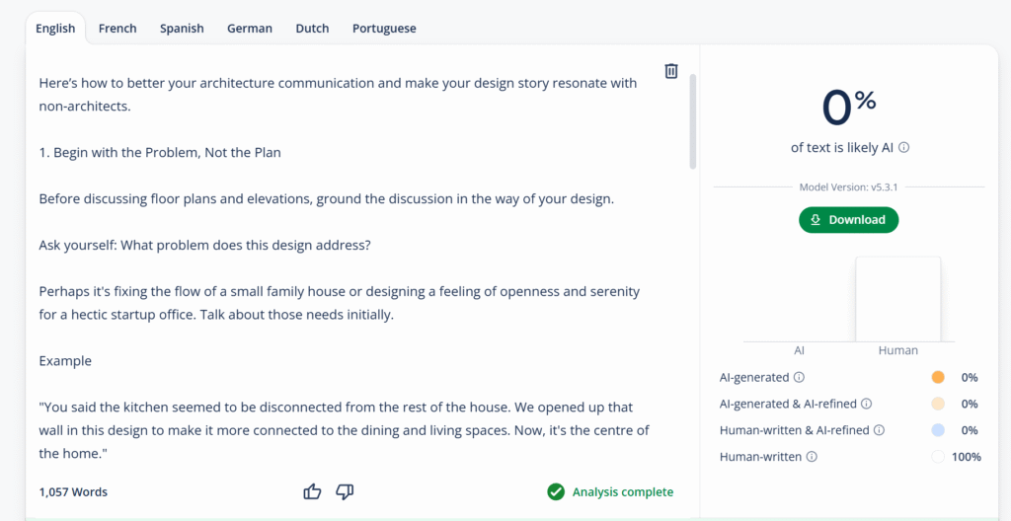1011x521 pixels.
Task: Delete the text with the trash icon
Action: 671,71
